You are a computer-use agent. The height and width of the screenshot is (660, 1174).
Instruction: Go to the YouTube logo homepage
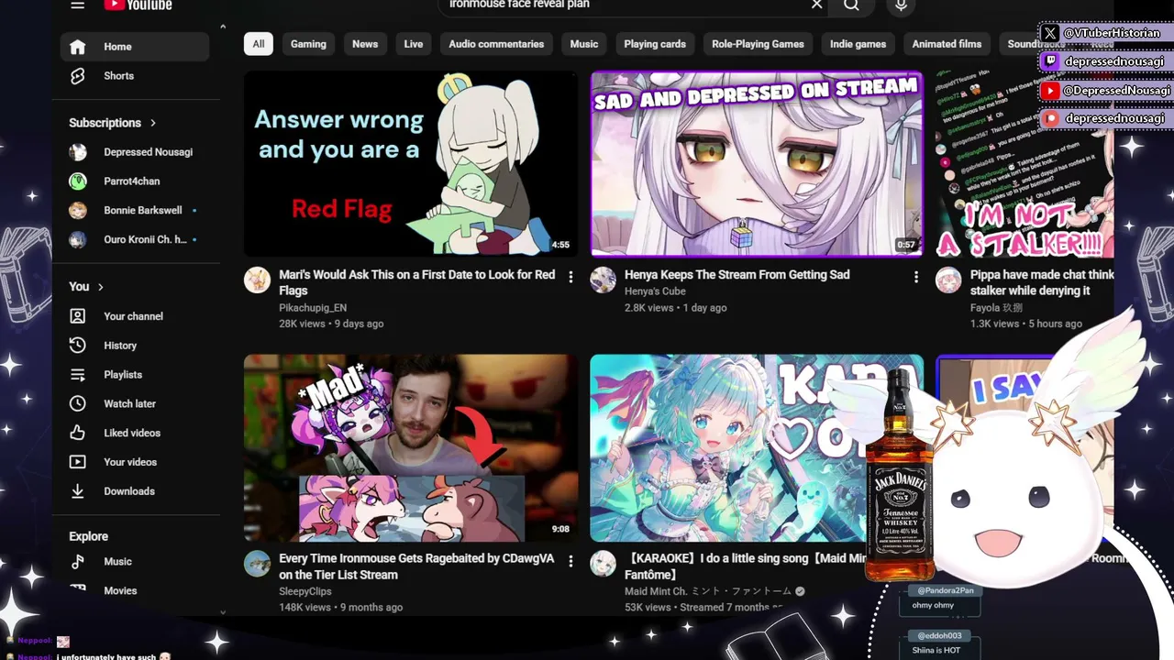(138, 5)
